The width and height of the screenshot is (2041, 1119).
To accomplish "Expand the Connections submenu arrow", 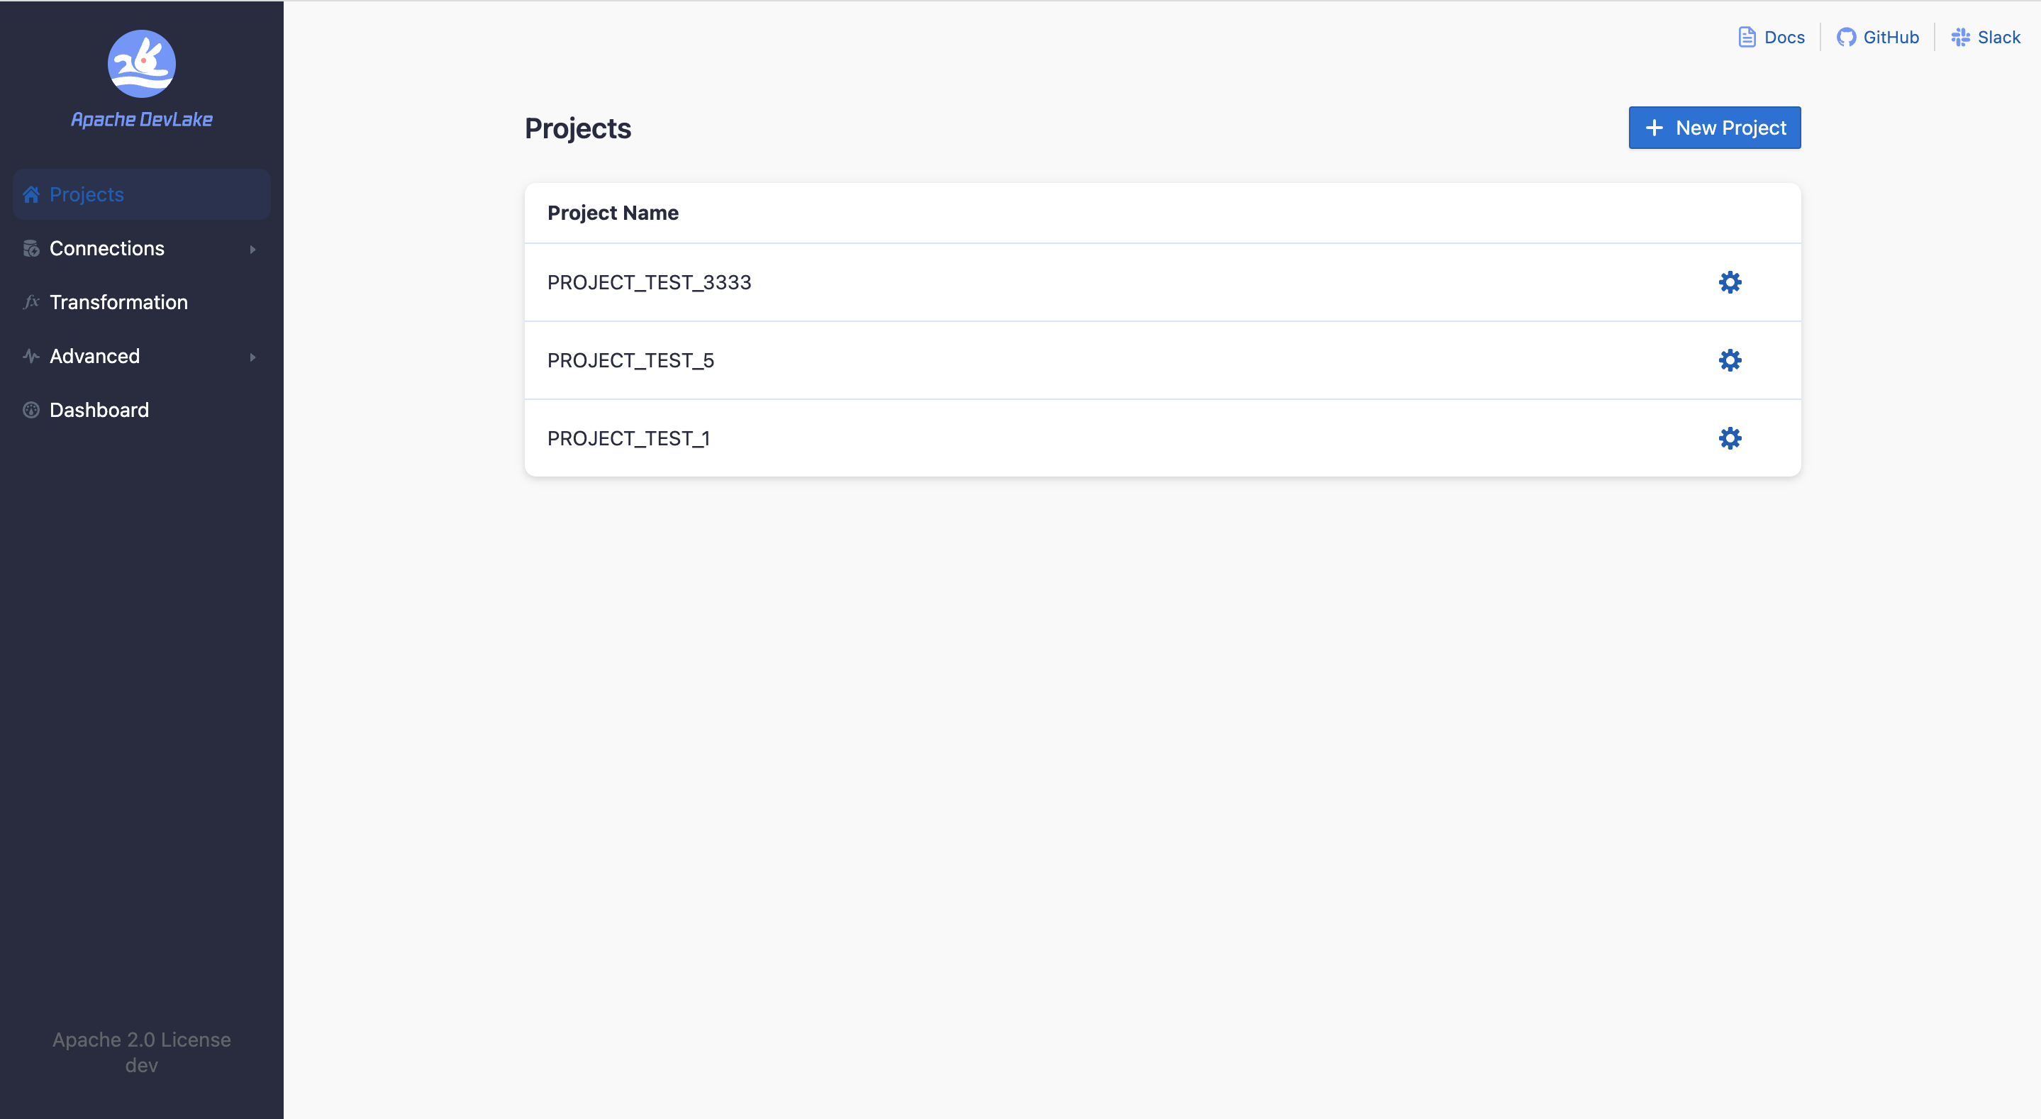I will (x=252, y=249).
